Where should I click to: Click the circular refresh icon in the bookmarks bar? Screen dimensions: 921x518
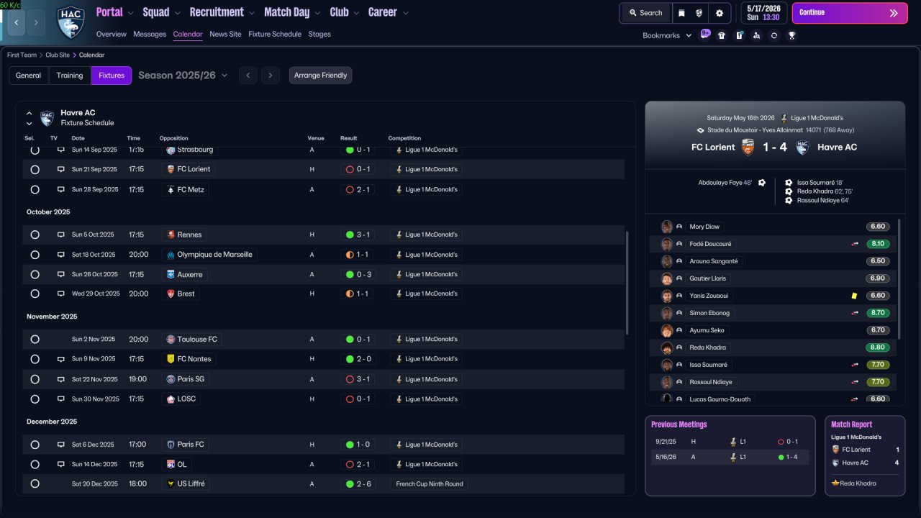coord(774,35)
